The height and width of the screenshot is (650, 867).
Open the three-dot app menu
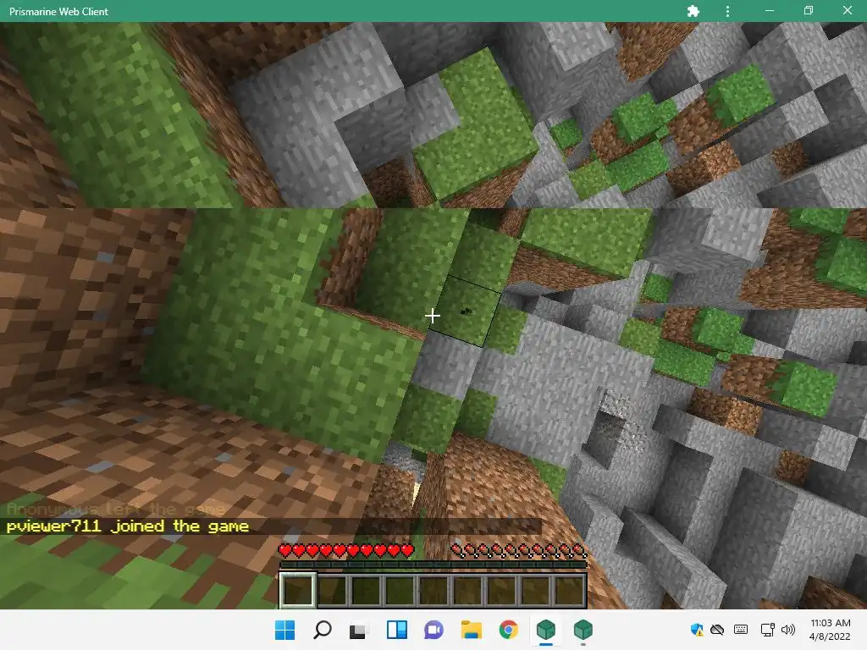tap(727, 11)
